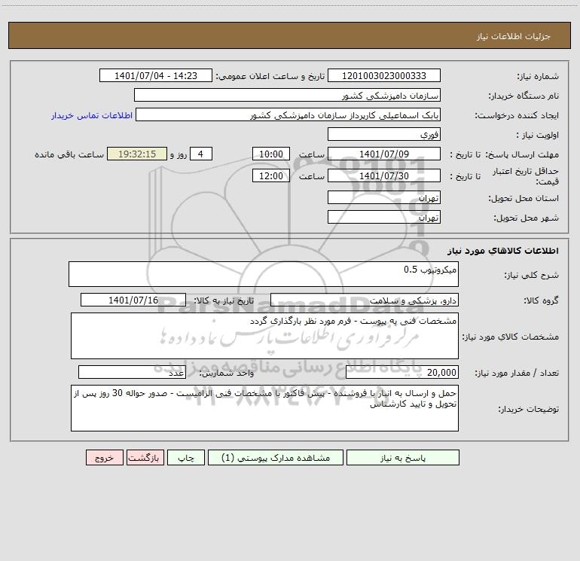Image resolution: width=580 pixels, height=561 pixels.
Task: Select the شماره نیاز number field
Action: pyautogui.click(x=384, y=75)
